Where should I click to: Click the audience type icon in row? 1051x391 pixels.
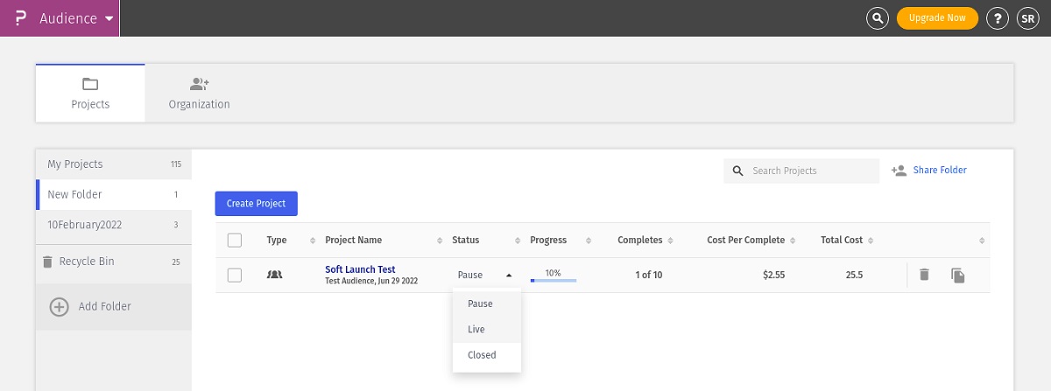click(x=274, y=275)
